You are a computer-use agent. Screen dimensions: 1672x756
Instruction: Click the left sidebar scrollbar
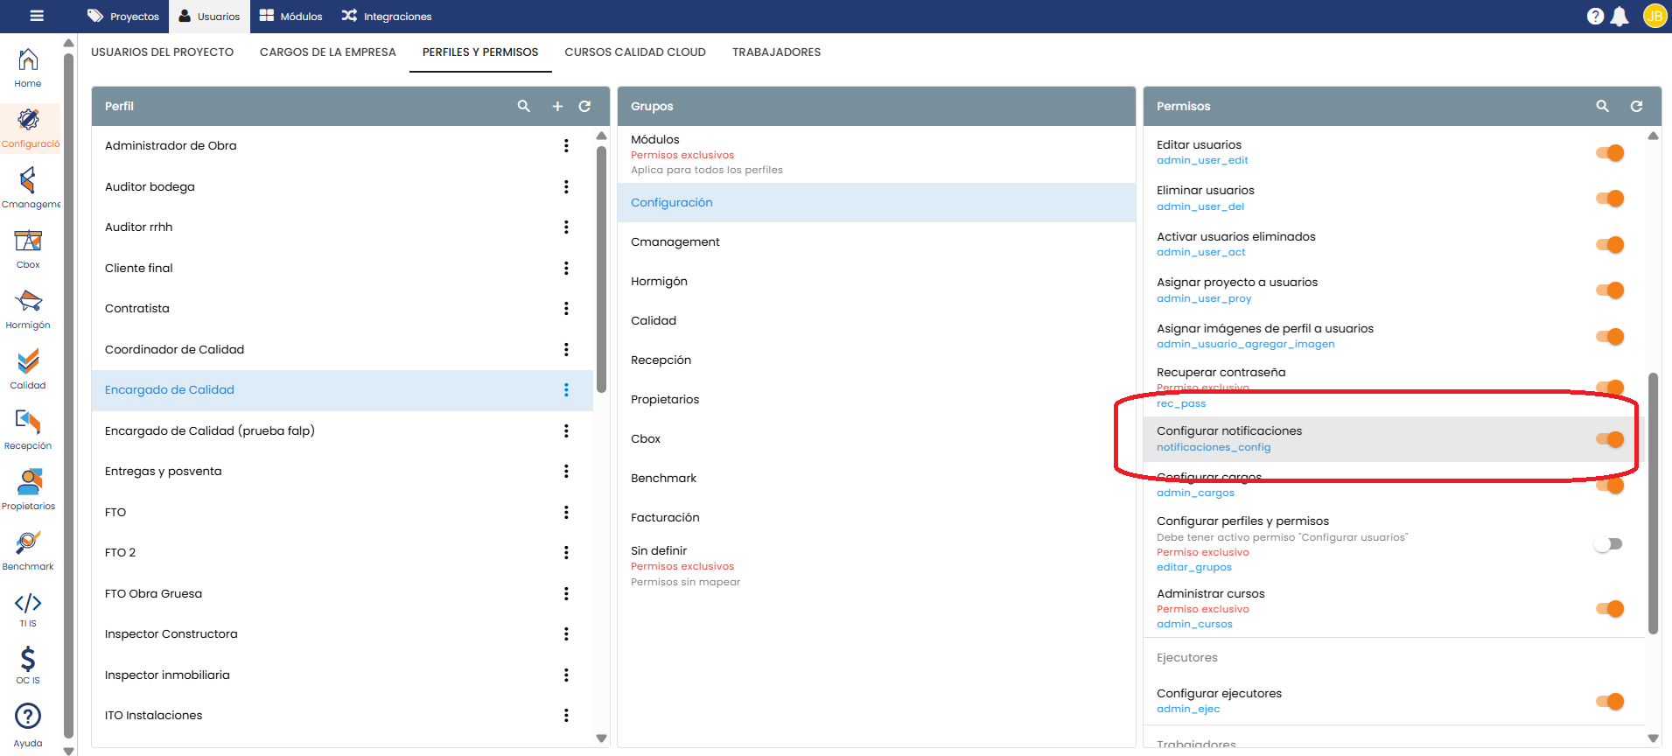(x=69, y=396)
